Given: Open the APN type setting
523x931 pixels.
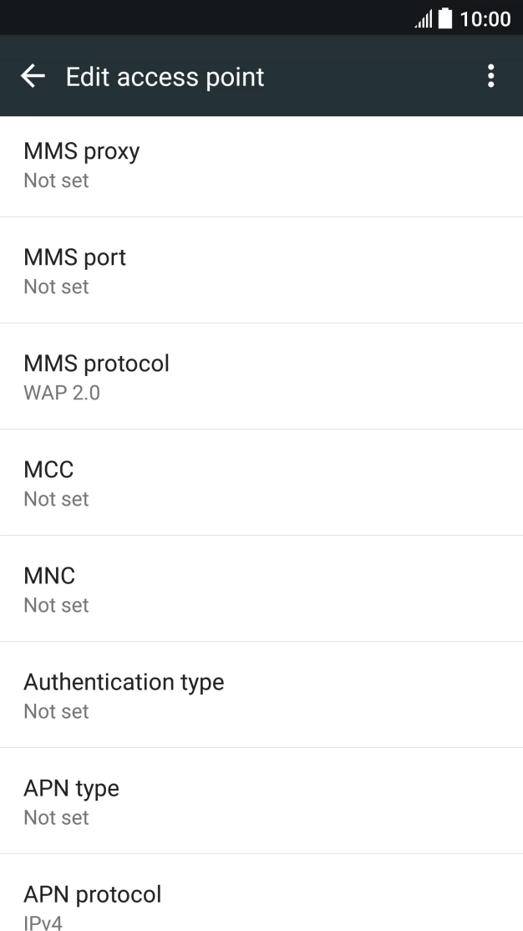Looking at the screenshot, I should 261,801.
